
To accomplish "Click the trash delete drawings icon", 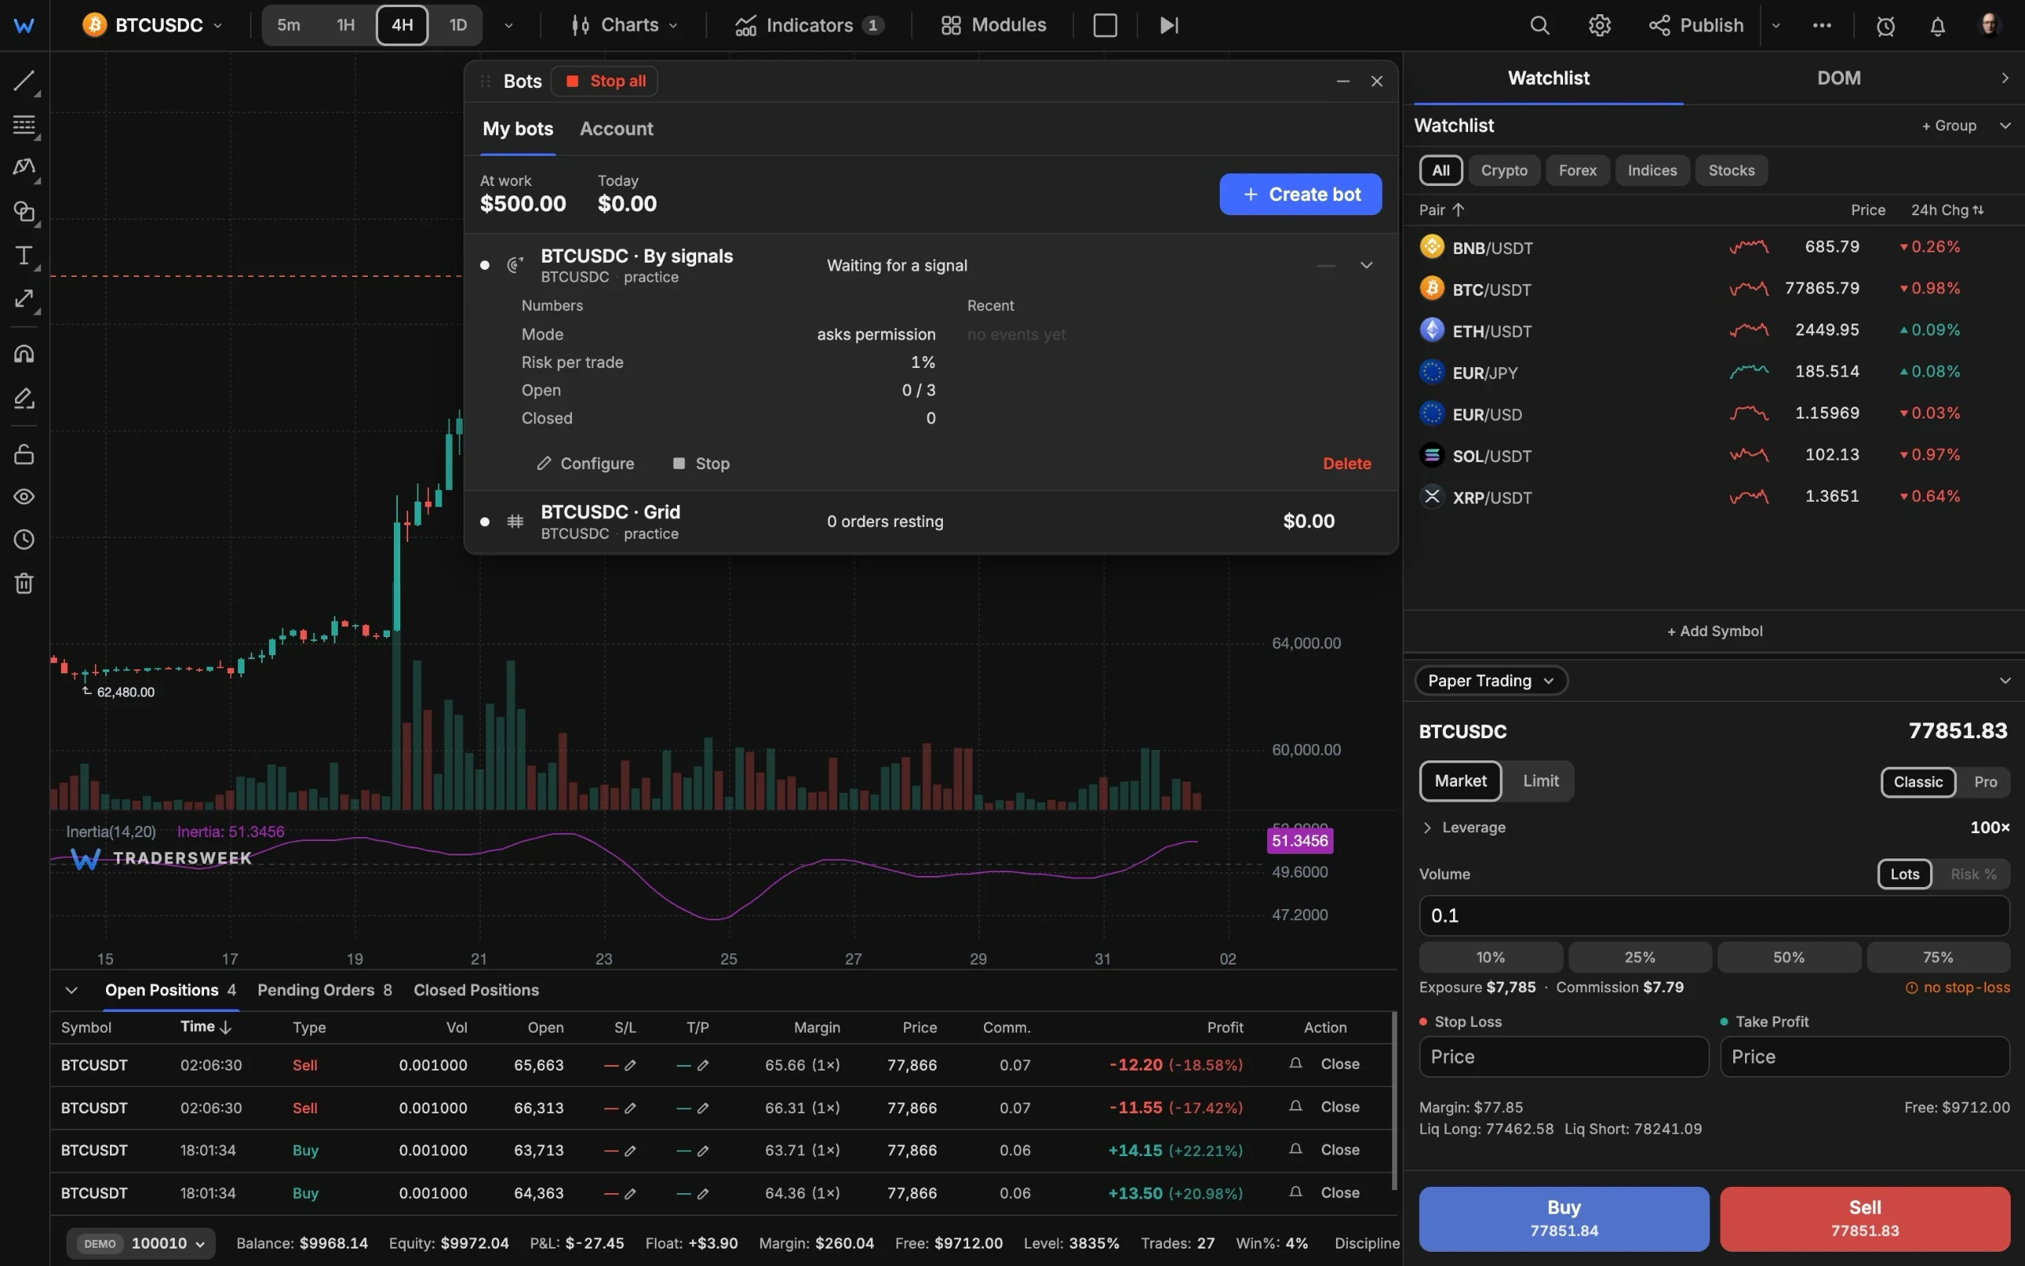I will click(x=25, y=584).
